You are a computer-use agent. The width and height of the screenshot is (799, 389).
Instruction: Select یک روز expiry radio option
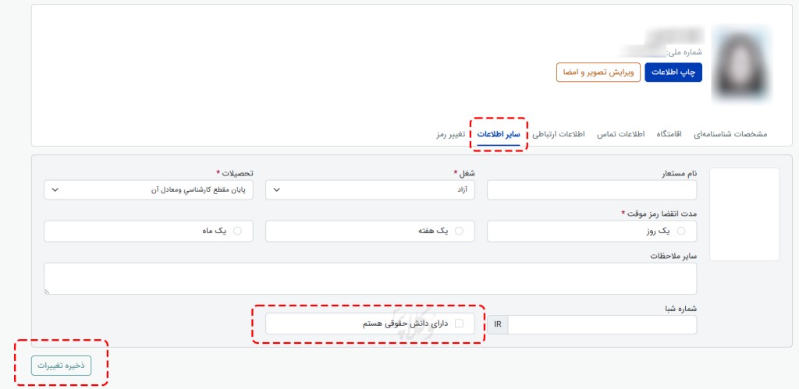point(680,232)
